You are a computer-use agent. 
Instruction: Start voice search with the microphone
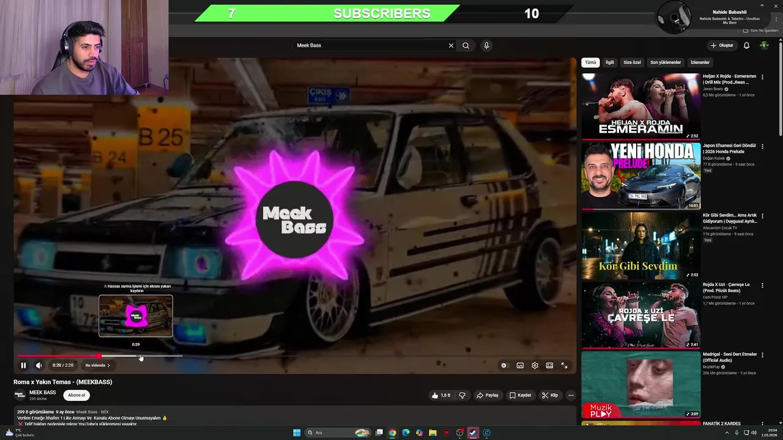pyautogui.click(x=486, y=45)
